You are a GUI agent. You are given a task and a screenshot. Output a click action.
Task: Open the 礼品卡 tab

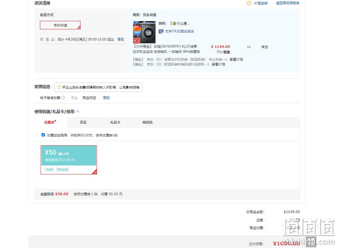115,122
